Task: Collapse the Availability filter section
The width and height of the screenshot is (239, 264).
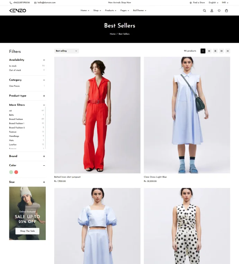Action: [x=44, y=60]
